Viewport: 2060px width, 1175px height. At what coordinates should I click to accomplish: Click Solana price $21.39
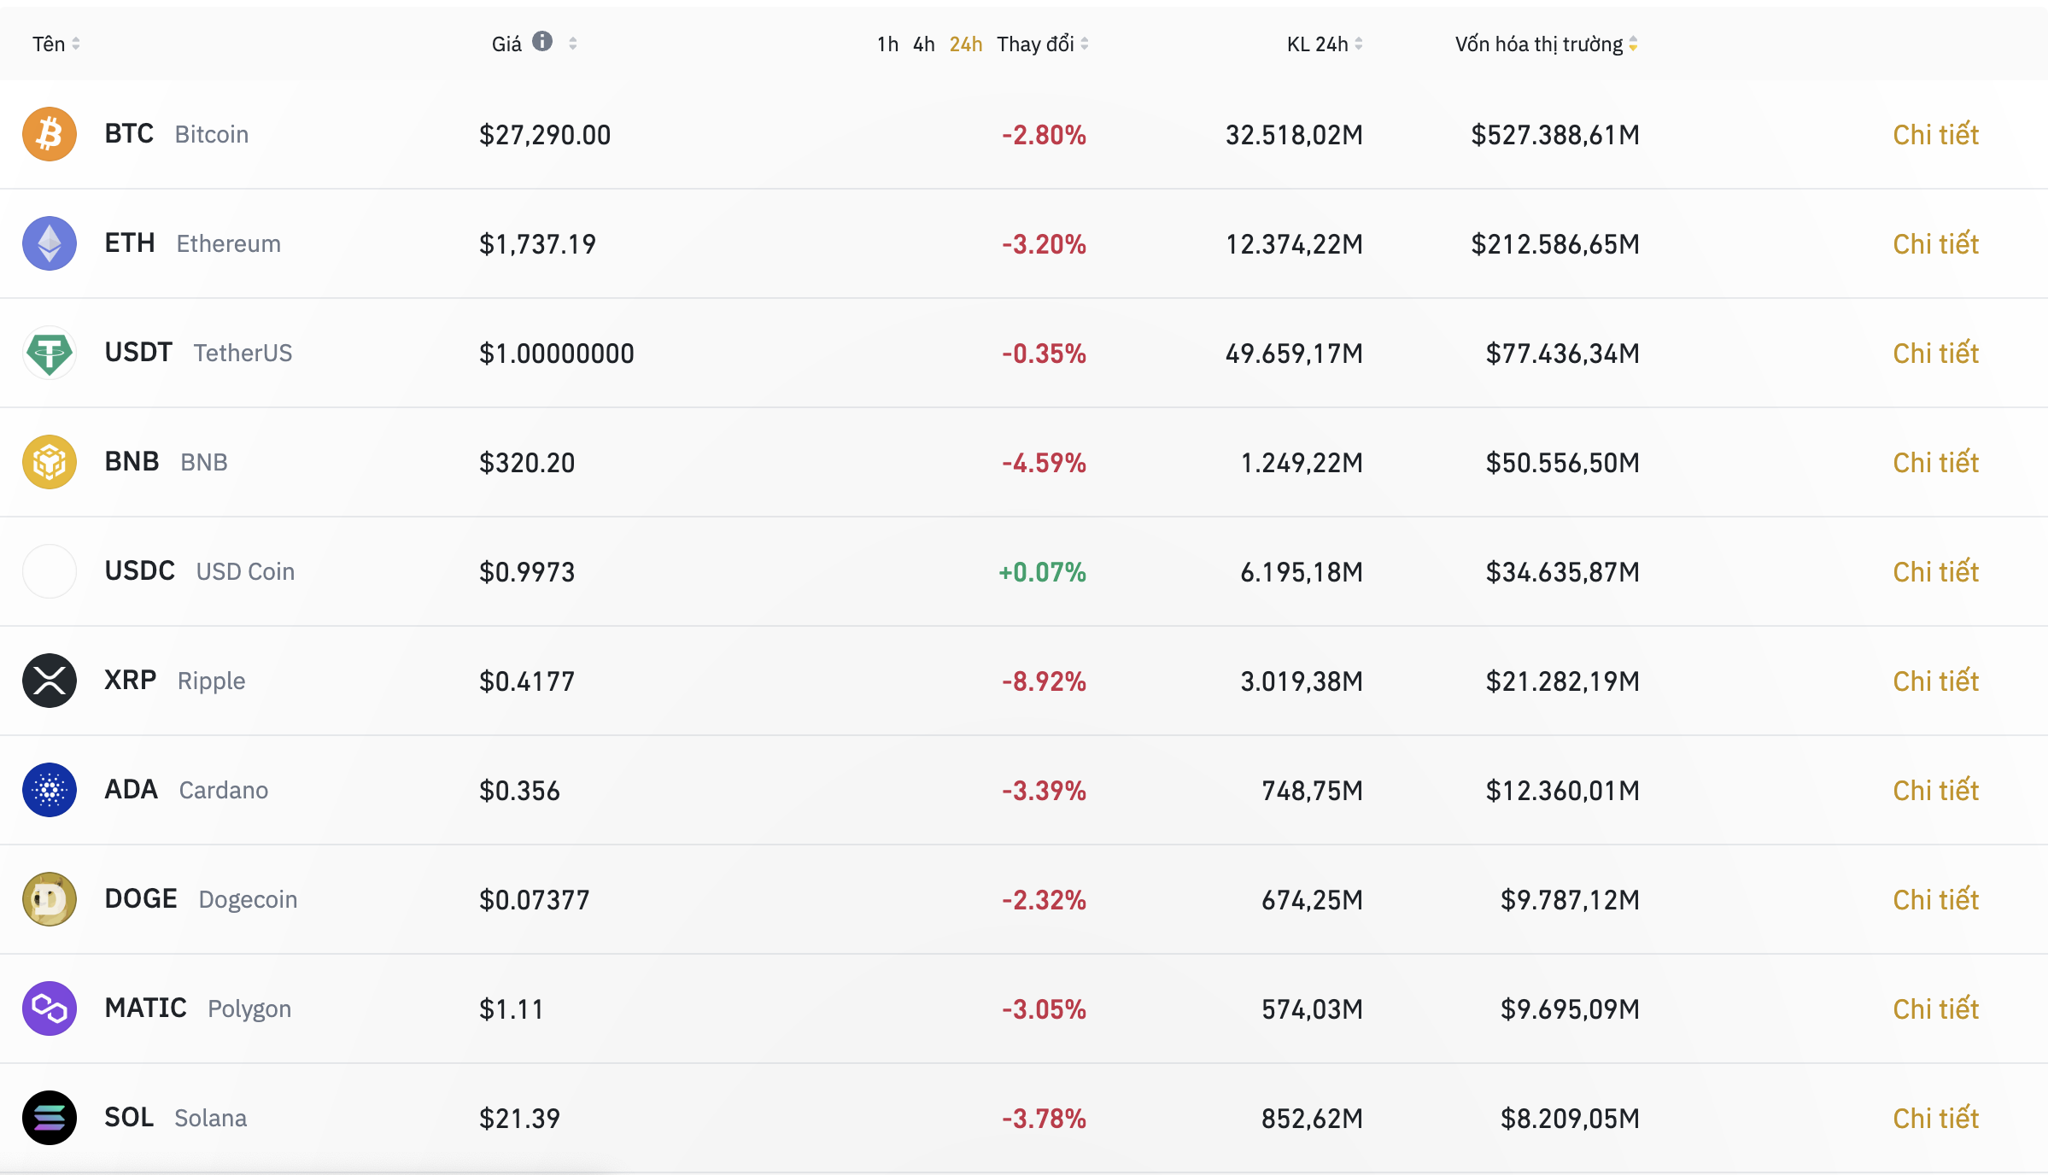tap(519, 1119)
